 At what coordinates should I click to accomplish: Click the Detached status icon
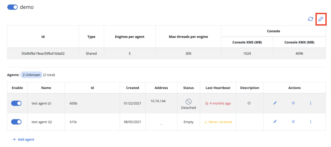click(x=188, y=101)
